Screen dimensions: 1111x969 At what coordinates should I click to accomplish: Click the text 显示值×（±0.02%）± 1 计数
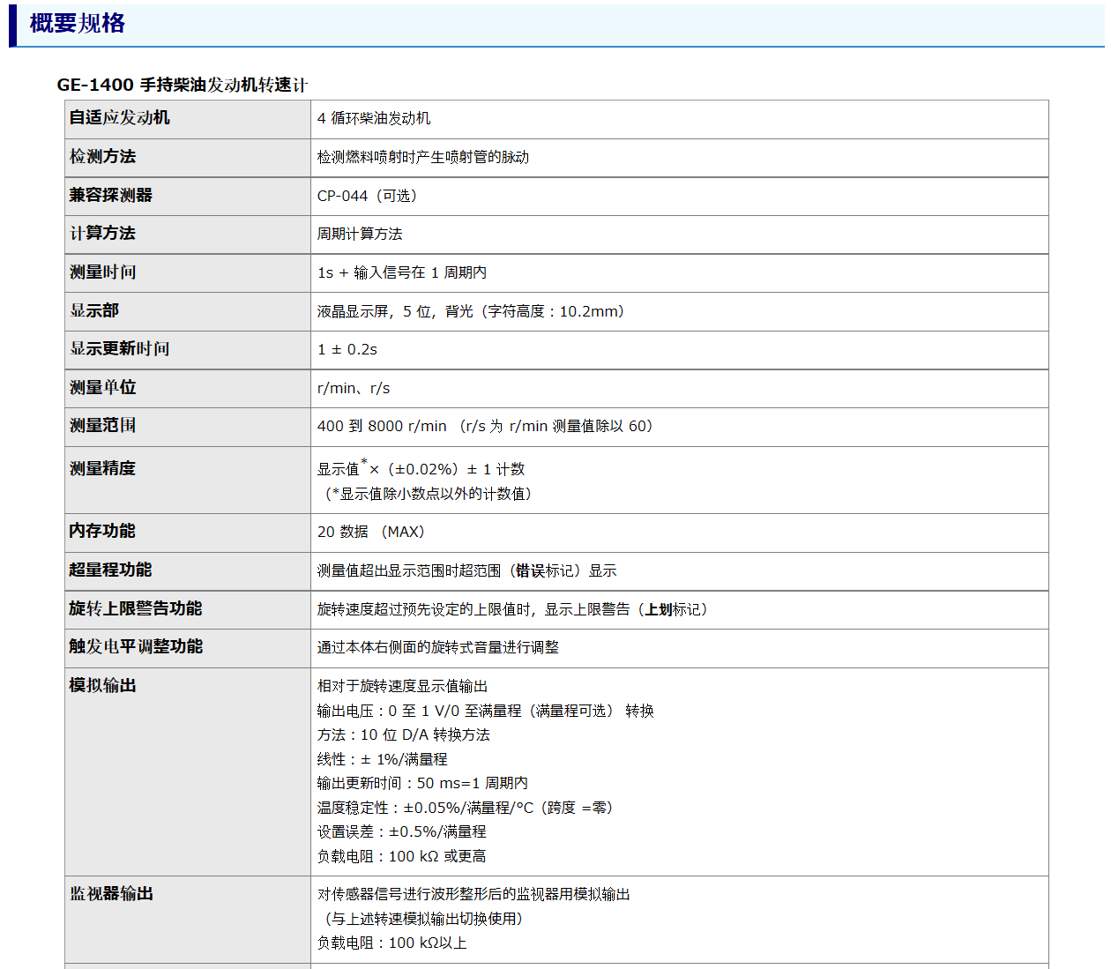pos(421,468)
